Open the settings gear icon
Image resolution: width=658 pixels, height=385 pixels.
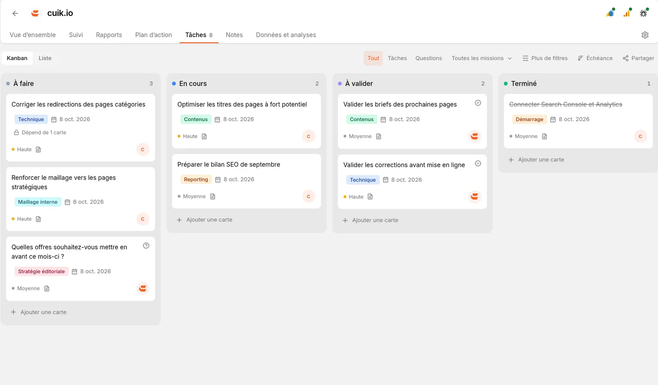[645, 35]
